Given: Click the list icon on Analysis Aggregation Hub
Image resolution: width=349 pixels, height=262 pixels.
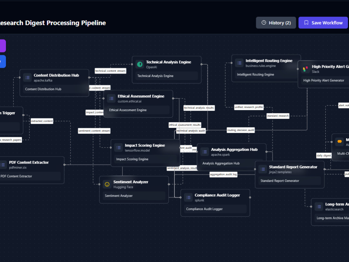Looking at the screenshot, I should click(x=205, y=152).
